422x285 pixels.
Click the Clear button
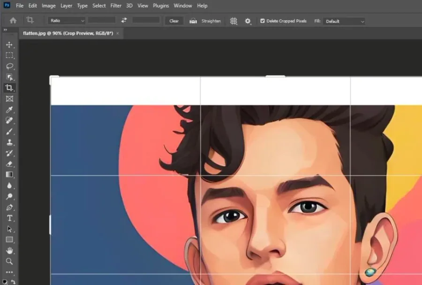coord(174,21)
